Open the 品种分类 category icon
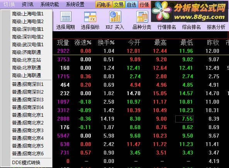 tap(142, 17)
